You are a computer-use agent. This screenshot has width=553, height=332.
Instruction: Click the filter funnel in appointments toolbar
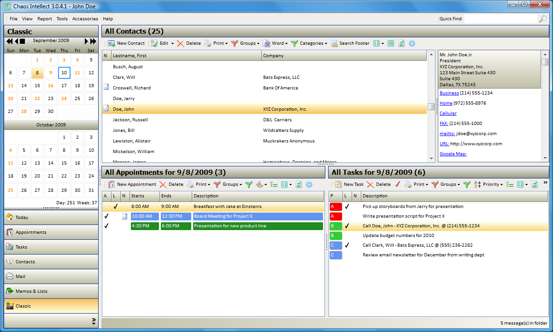[x=249, y=184]
